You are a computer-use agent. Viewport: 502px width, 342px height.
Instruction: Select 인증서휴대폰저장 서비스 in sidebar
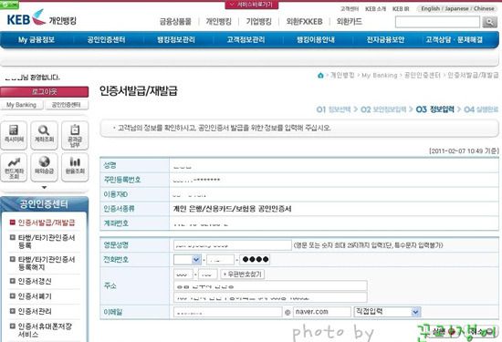tap(45, 330)
